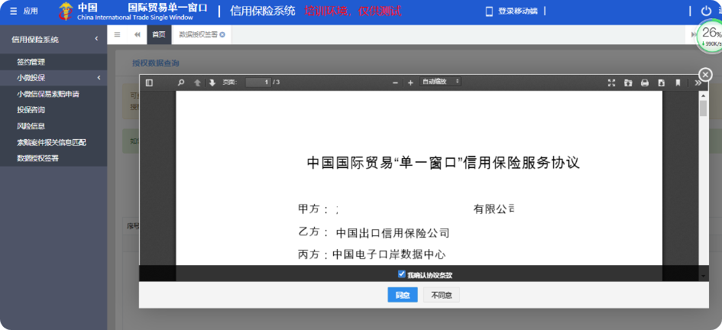Open the 自动缩放 zoom dropdown

(440, 82)
